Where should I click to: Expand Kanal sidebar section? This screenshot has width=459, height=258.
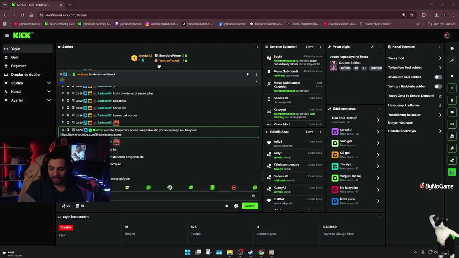[27, 92]
